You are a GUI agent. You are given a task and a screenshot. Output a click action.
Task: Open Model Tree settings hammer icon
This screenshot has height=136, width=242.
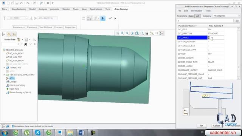click(19, 40)
